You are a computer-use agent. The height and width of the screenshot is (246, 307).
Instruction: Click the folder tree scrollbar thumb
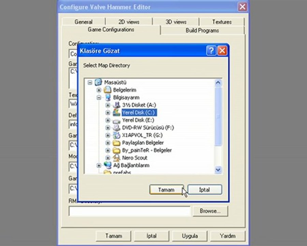[218, 116]
